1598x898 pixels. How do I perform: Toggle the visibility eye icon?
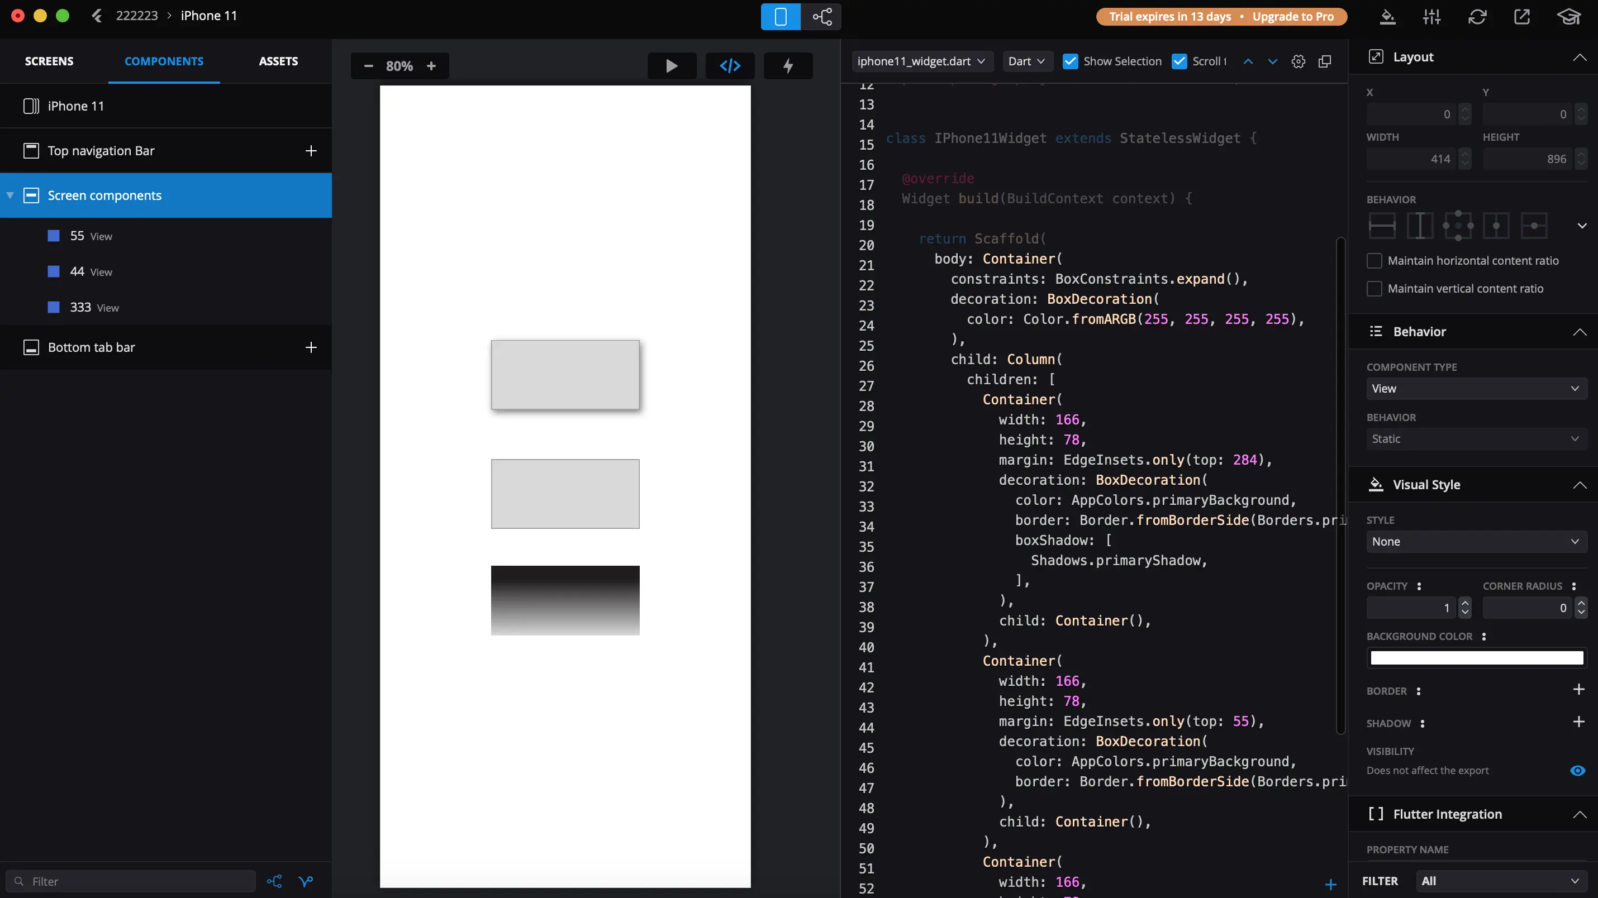tap(1577, 770)
